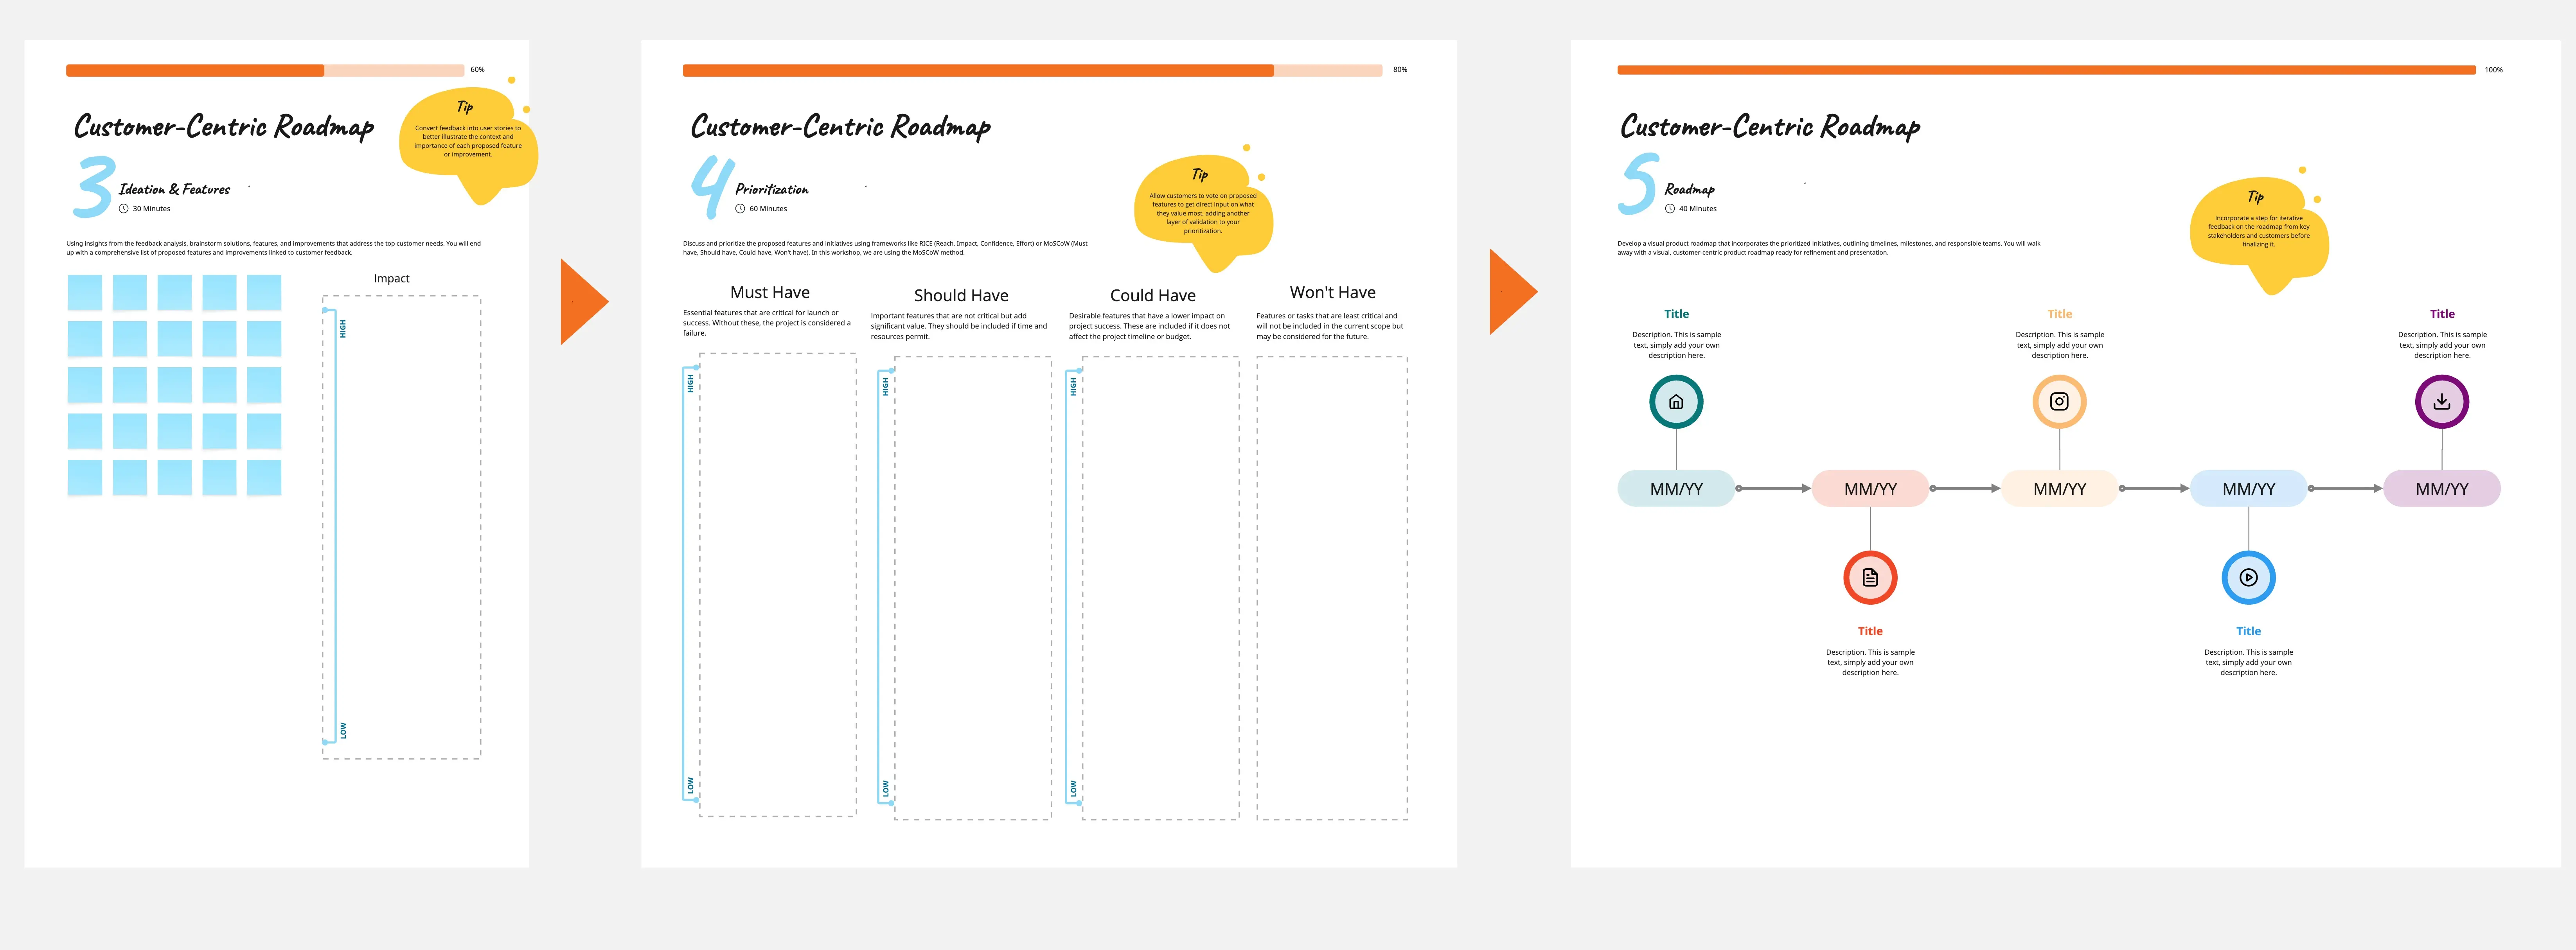This screenshot has height=950, width=2576.
Task: Click the red document icon circle
Action: point(1870,578)
